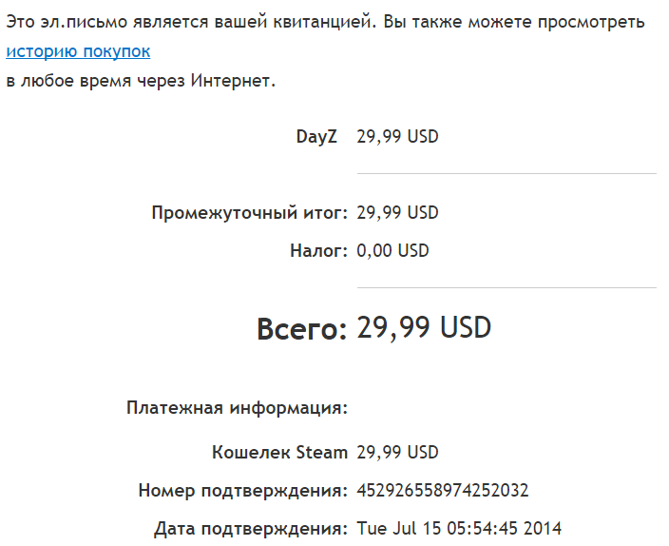The width and height of the screenshot is (669, 546).
Task: Click the first line of receipt text
Action: [x=326, y=22]
